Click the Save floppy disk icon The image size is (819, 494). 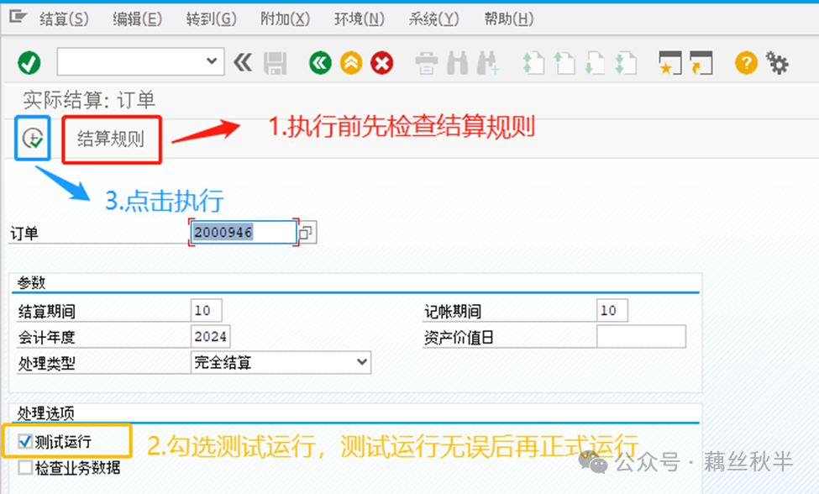tap(276, 63)
